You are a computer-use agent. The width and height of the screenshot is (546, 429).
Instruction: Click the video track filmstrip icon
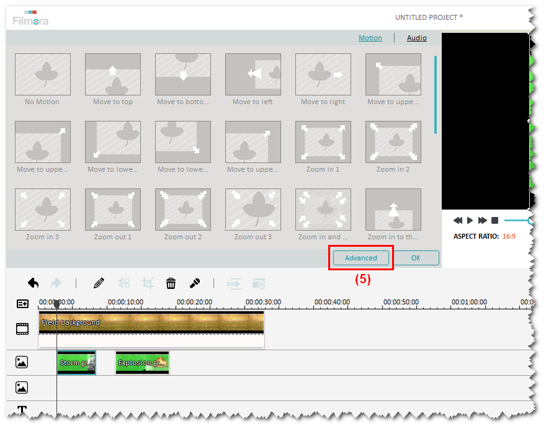pyautogui.click(x=22, y=329)
